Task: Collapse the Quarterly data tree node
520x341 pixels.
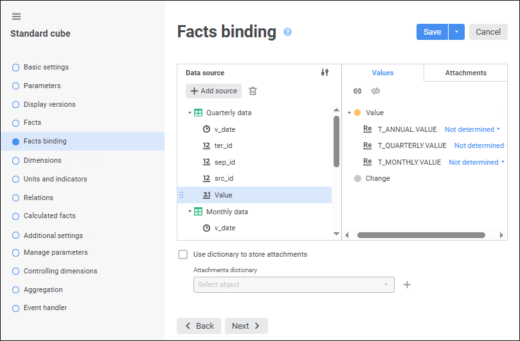Action: coord(190,113)
